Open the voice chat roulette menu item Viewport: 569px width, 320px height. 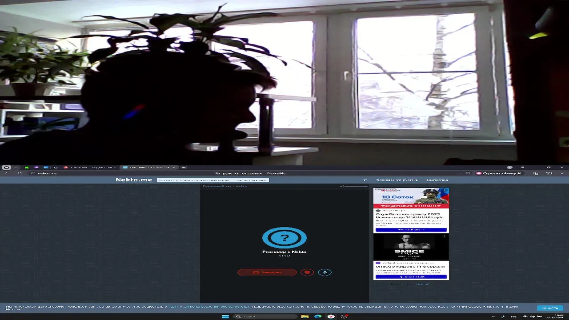pos(397,180)
